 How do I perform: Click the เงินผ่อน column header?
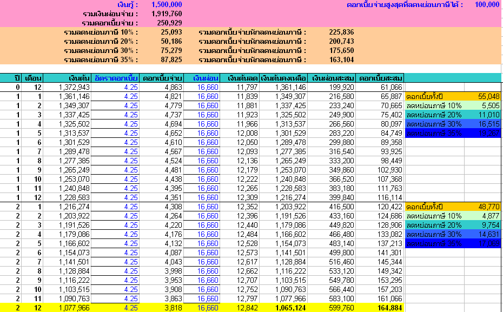pyautogui.click(x=206, y=78)
